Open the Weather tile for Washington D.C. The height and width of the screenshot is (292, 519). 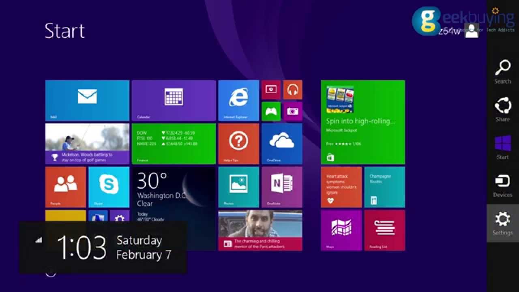point(174,194)
